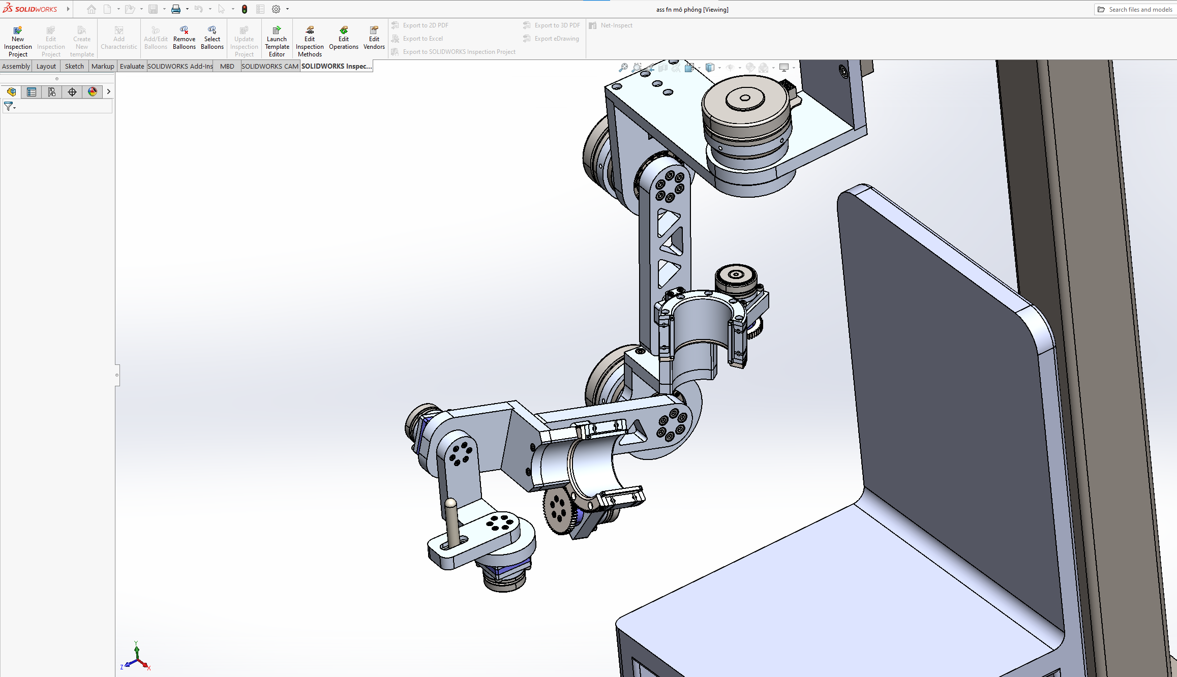Select the Remove Balloons tool
This screenshot has height=677, width=1177.
[x=184, y=30]
